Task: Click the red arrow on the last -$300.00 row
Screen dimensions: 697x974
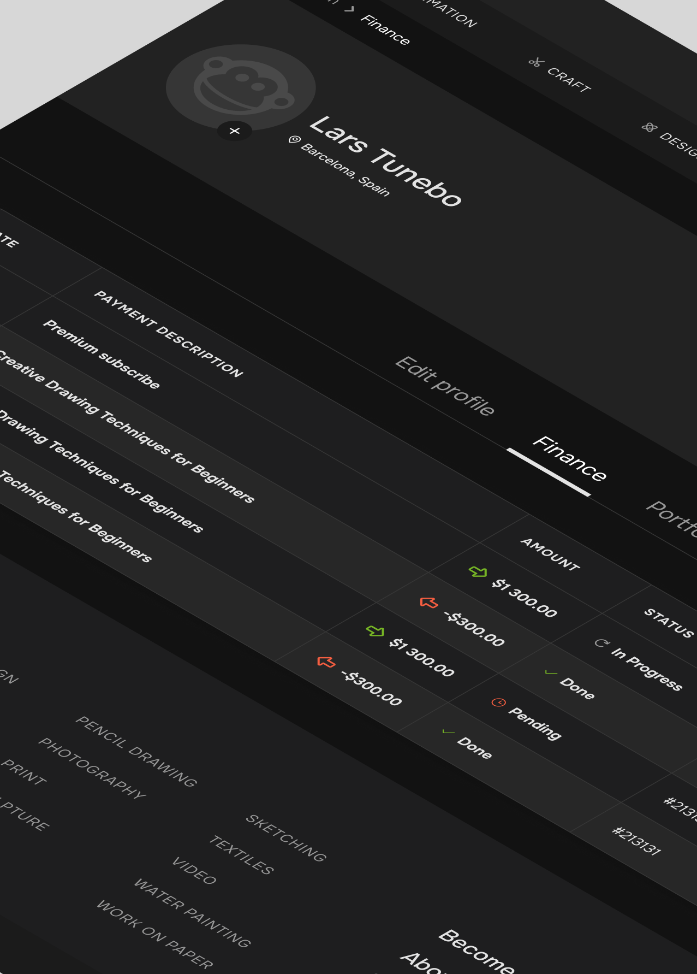Action: tap(326, 662)
